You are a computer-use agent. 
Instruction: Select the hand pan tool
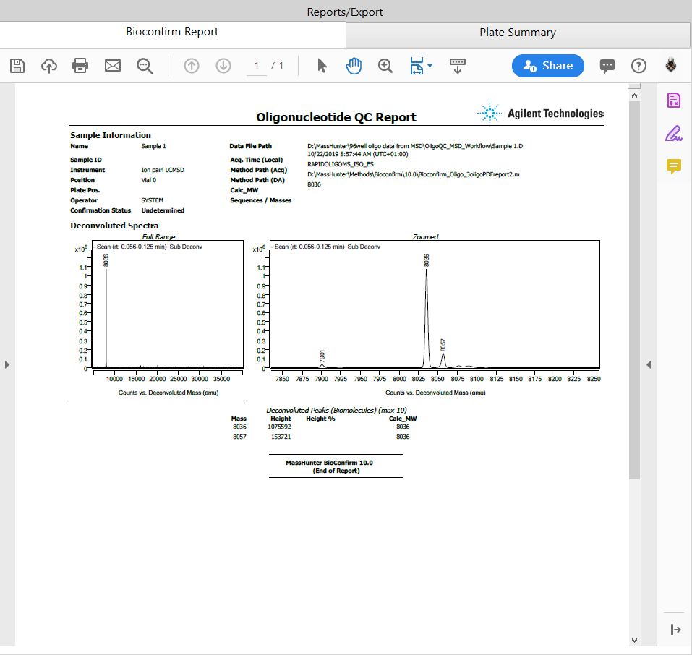coord(354,66)
